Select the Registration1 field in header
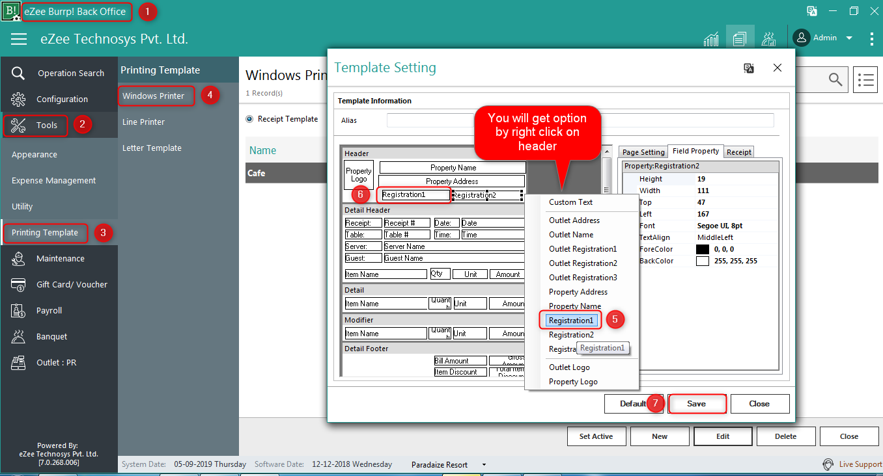This screenshot has width=883, height=476. pyautogui.click(x=416, y=194)
